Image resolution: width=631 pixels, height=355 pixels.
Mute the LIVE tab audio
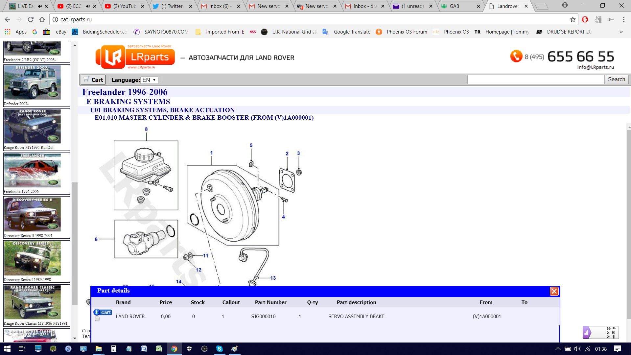click(40, 6)
